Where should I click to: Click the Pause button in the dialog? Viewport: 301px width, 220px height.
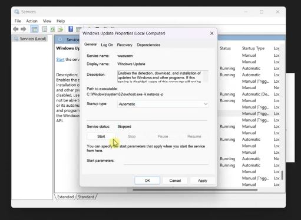point(163,136)
